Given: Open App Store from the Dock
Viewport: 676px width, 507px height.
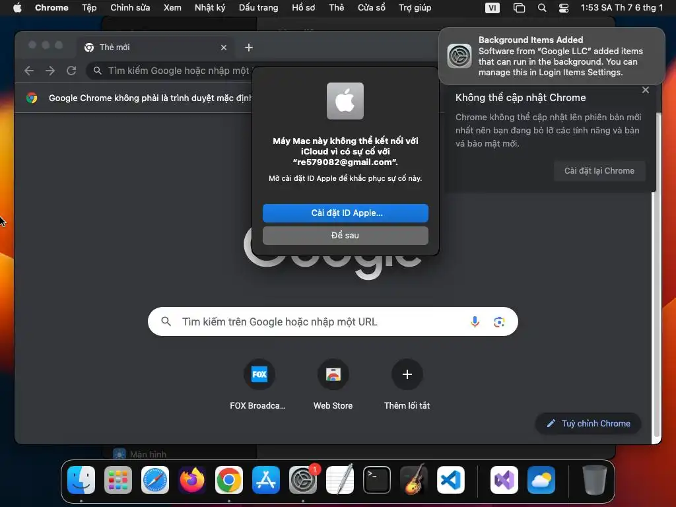Looking at the screenshot, I should [266, 480].
